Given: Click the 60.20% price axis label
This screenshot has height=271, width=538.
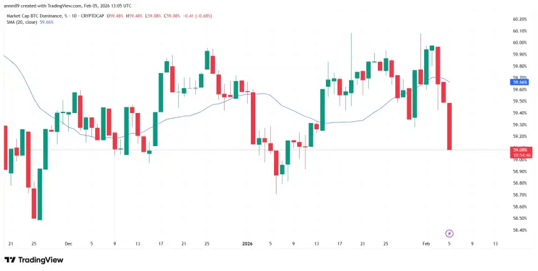Looking at the screenshot, I should point(520,19).
